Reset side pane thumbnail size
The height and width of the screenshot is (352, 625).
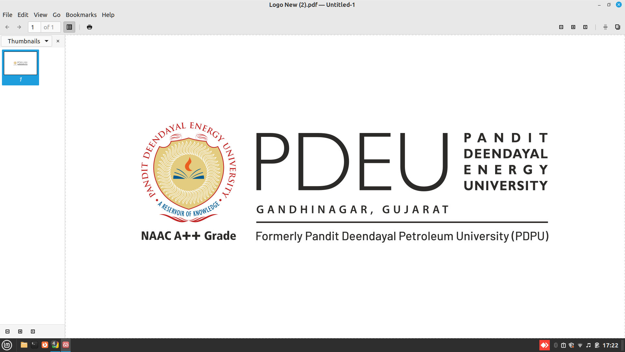click(33, 331)
